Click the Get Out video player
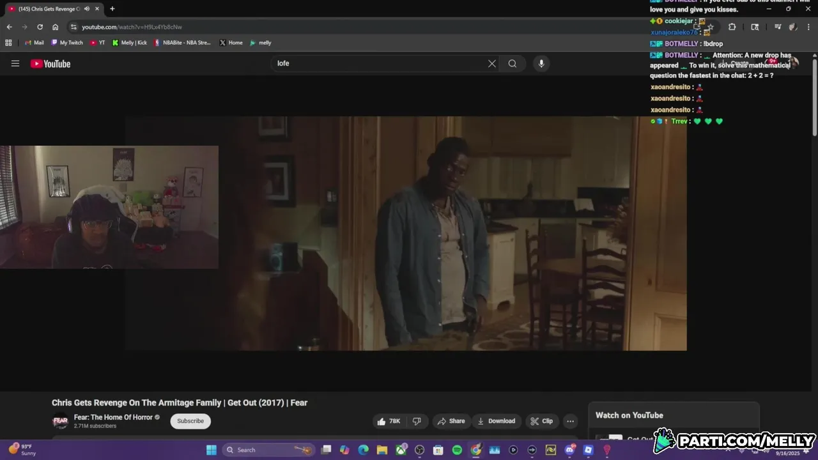 (406, 233)
